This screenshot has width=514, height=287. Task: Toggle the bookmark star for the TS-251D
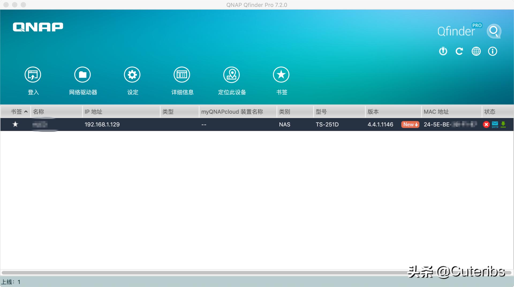point(15,124)
